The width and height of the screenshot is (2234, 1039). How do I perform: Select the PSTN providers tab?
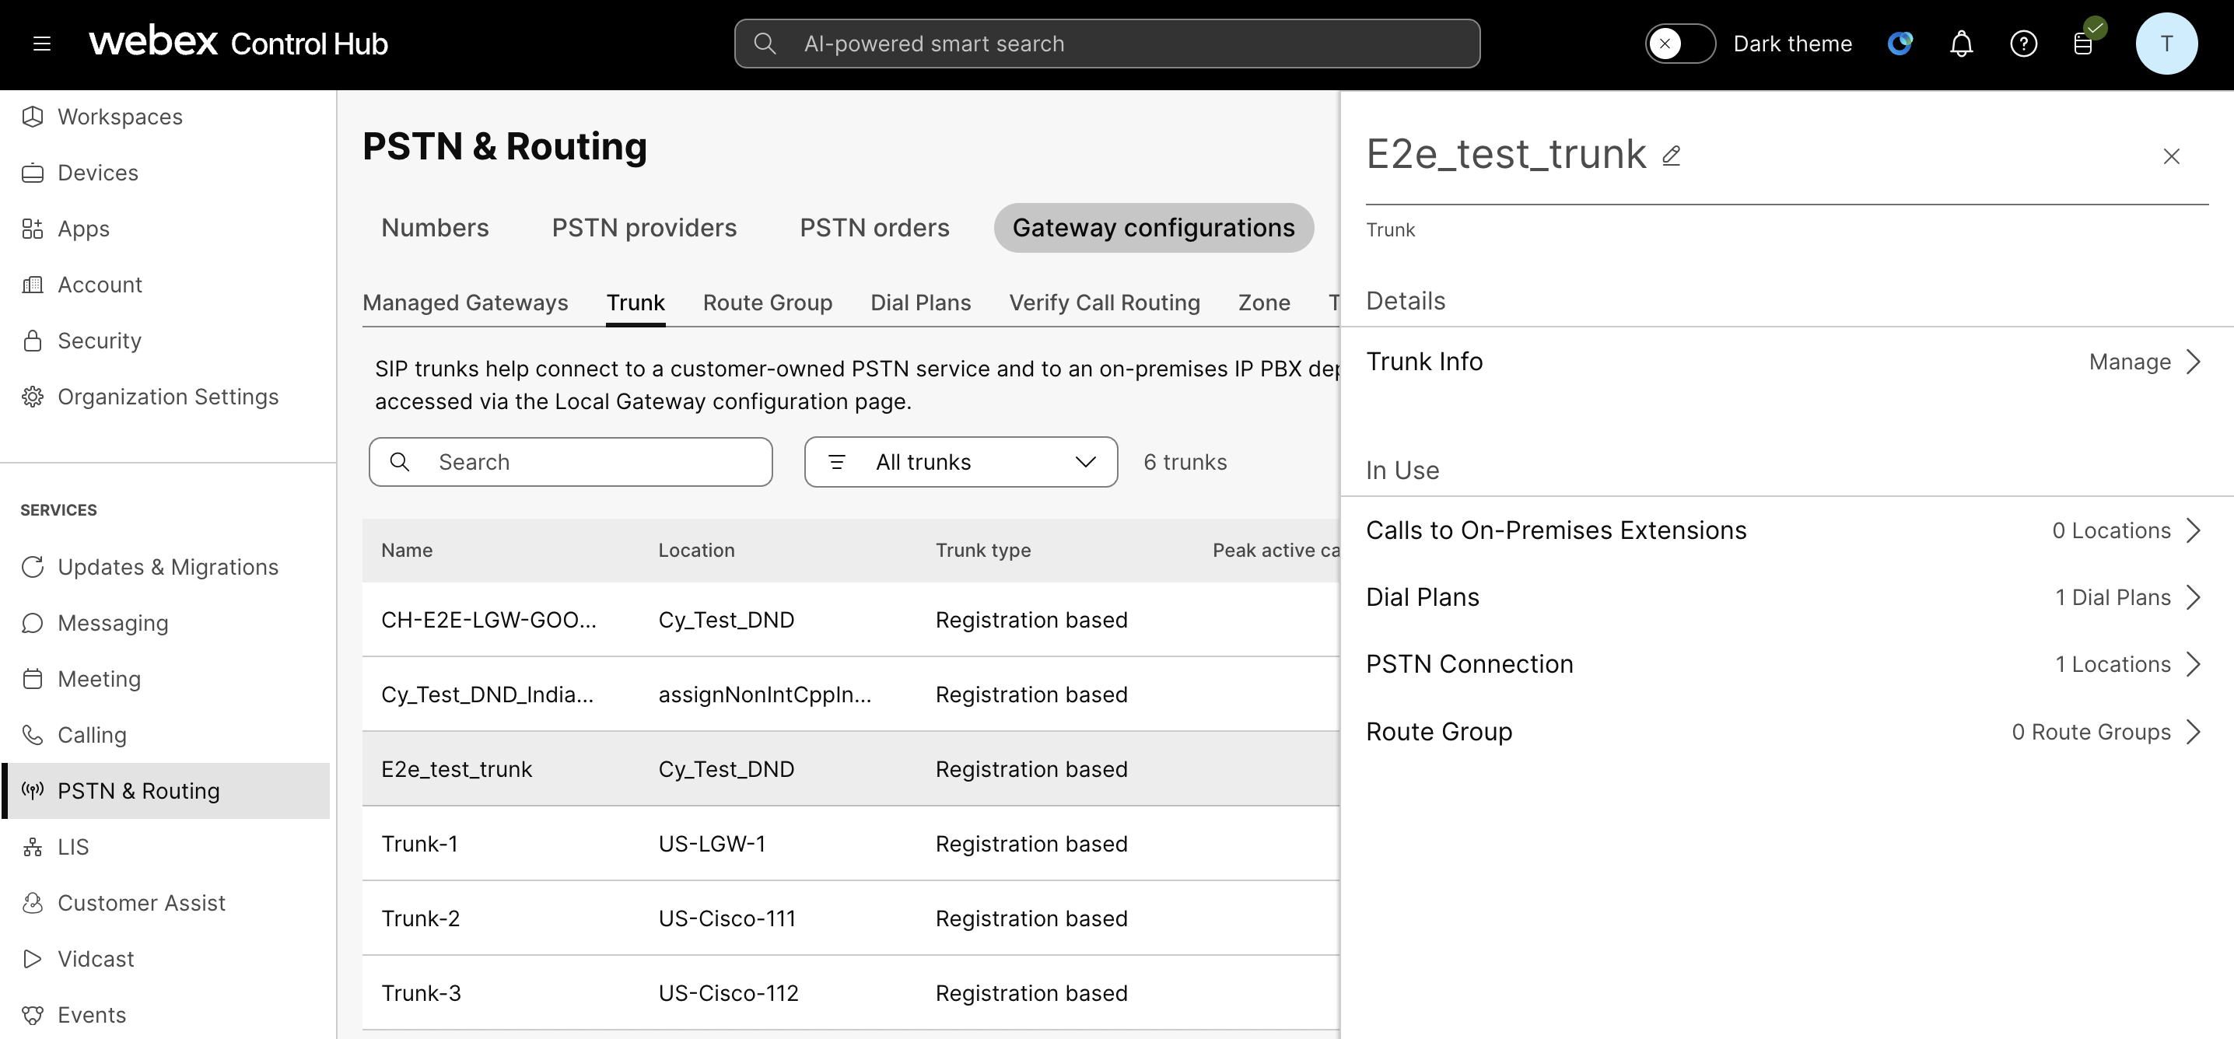pos(643,228)
